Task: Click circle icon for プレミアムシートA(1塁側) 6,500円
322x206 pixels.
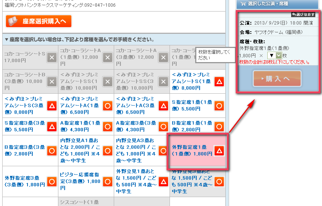Action: pyautogui.click(x=107, y=106)
